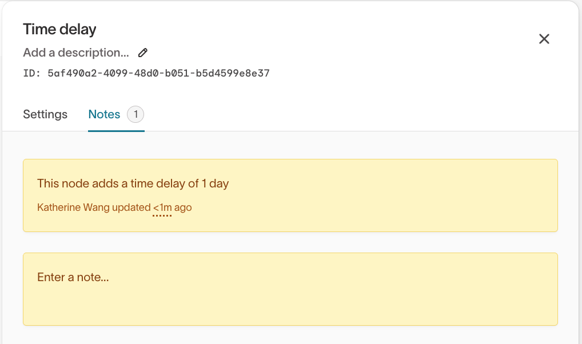Click the "<1m" dotted timestamp
Viewport: 582px width, 344px height.
point(162,208)
